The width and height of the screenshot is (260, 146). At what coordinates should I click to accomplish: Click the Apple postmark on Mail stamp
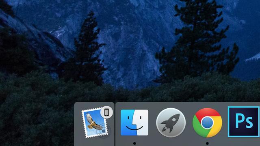pyautogui.click(x=104, y=131)
